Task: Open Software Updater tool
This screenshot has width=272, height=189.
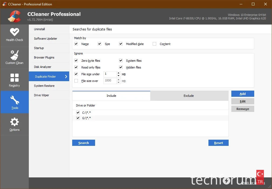Action: click(49, 39)
